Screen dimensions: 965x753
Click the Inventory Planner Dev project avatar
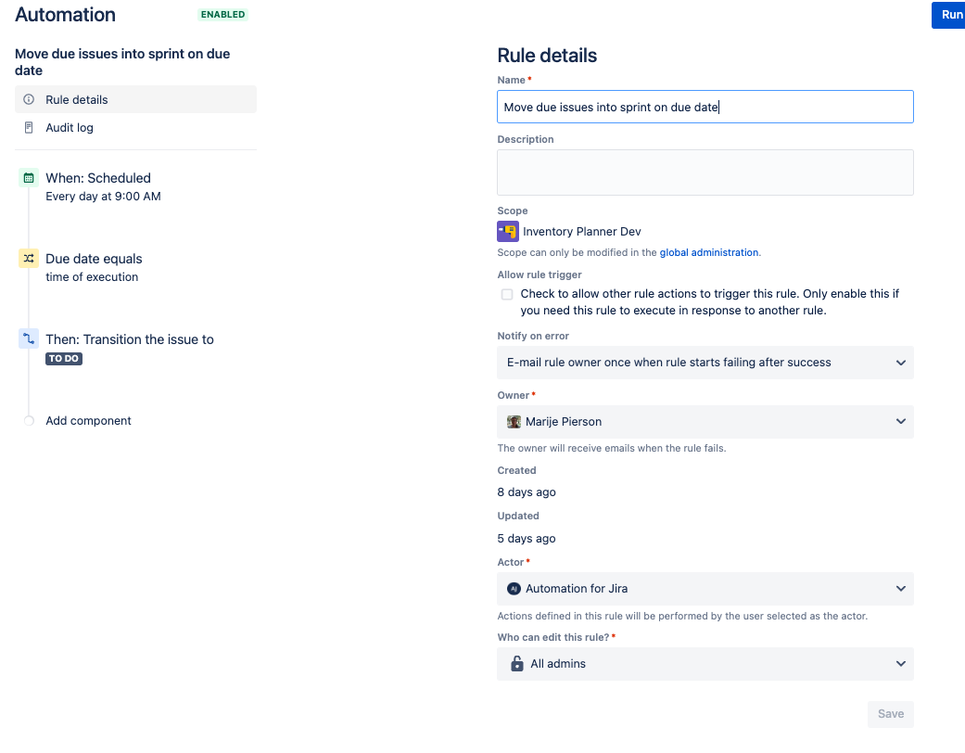pyautogui.click(x=507, y=231)
